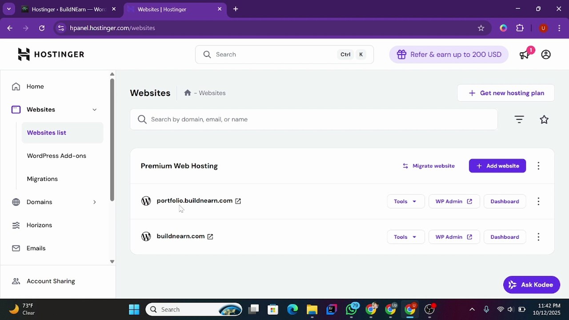Viewport: 569px width, 320px height.
Task: Open the tab search dropdown in Chrome
Action: pos(8,9)
